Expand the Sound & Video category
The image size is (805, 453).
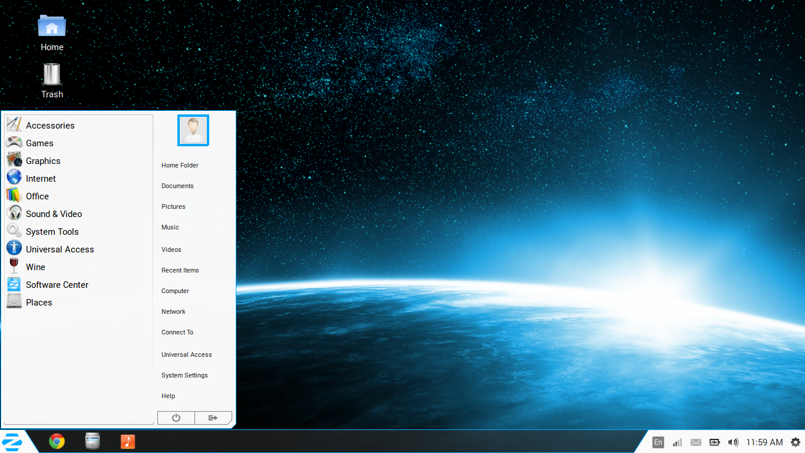point(54,214)
